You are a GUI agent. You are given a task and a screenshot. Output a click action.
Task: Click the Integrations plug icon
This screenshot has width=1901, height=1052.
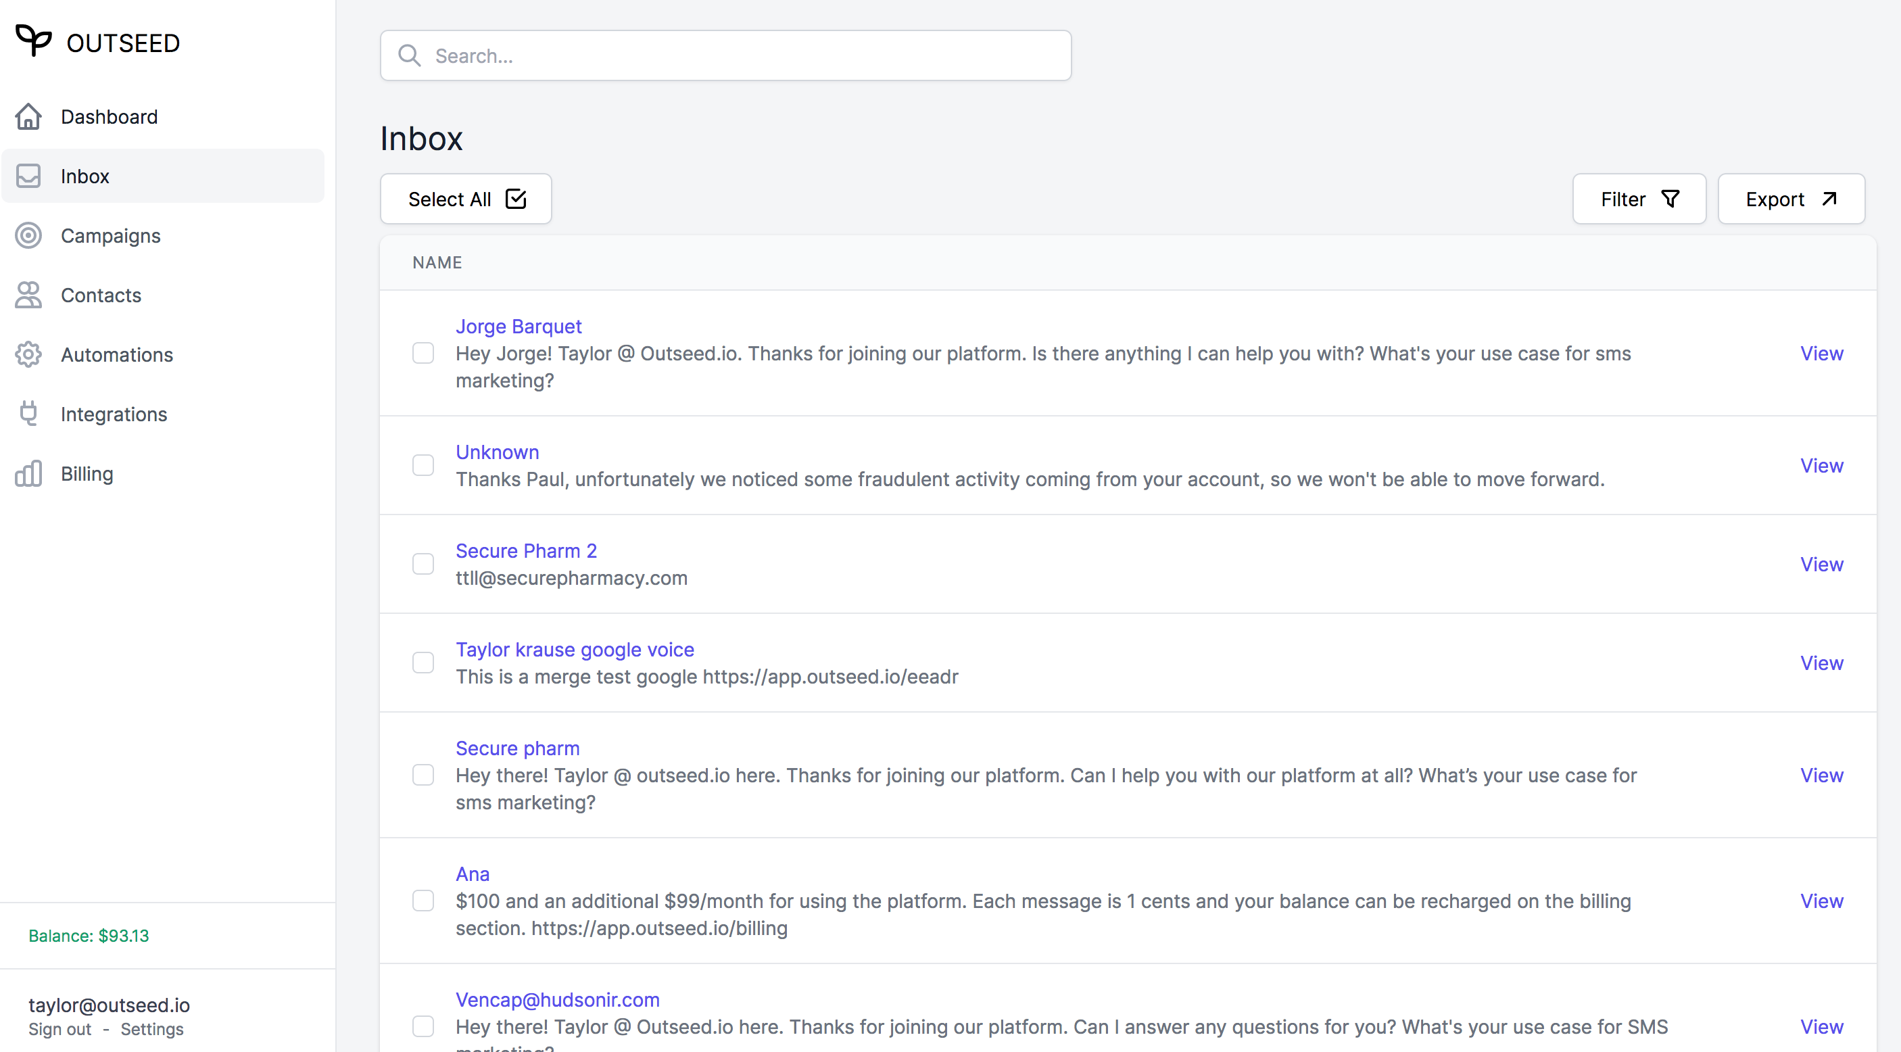(28, 413)
